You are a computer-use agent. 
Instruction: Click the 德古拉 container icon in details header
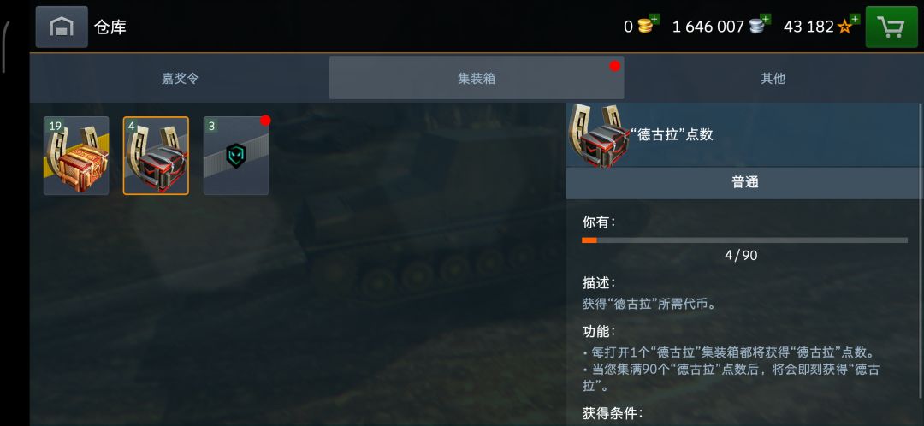(x=598, y=135)
